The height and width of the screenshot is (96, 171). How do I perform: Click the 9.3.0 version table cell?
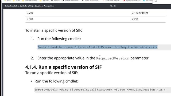(x=30, y=19)
